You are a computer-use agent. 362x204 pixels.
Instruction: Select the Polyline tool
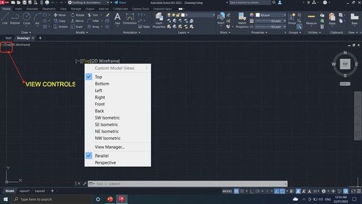15,19
